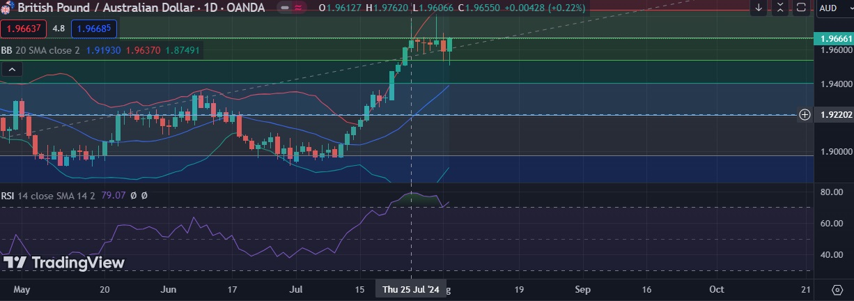Click the TradingView logo
This screenshot has height=301, width=854.
(63, 263)
